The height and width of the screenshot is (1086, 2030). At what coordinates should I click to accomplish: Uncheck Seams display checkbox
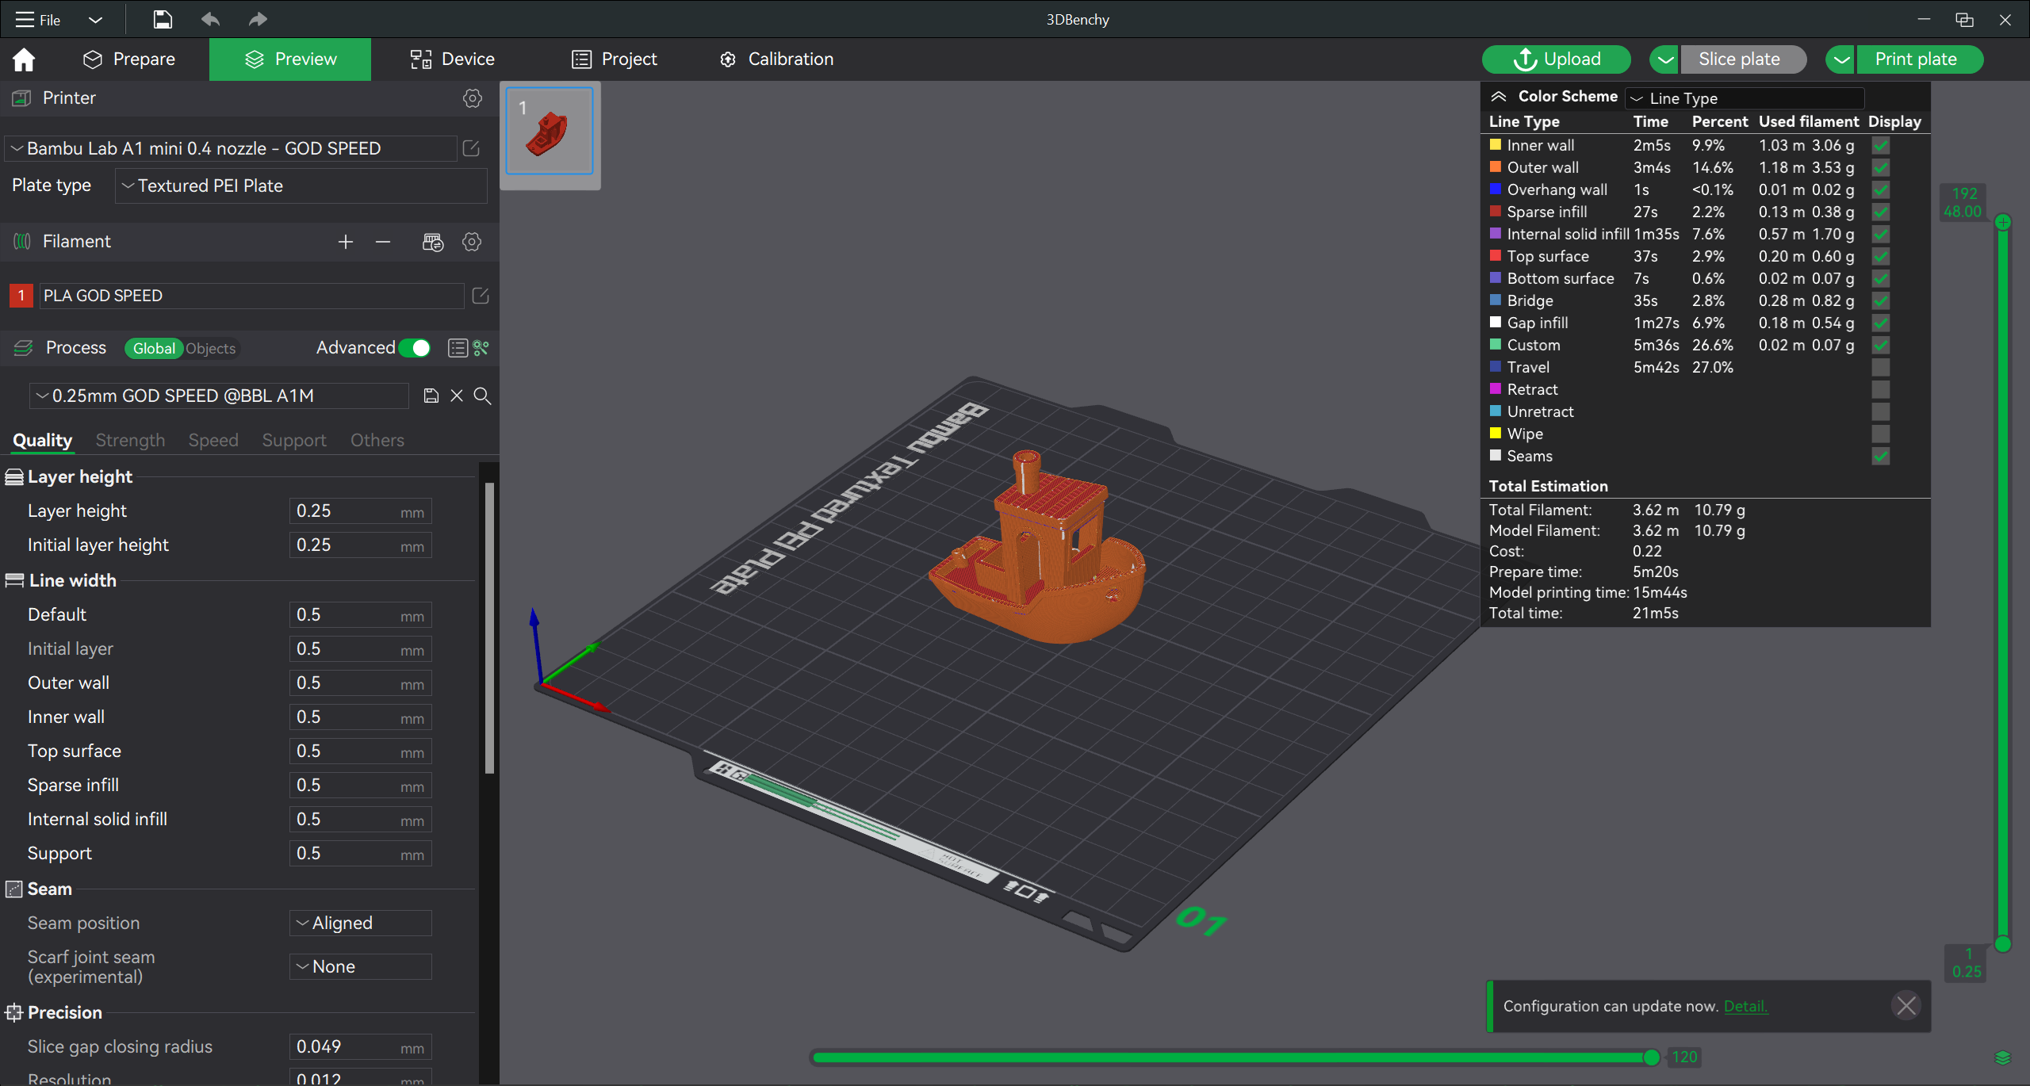1881,457
